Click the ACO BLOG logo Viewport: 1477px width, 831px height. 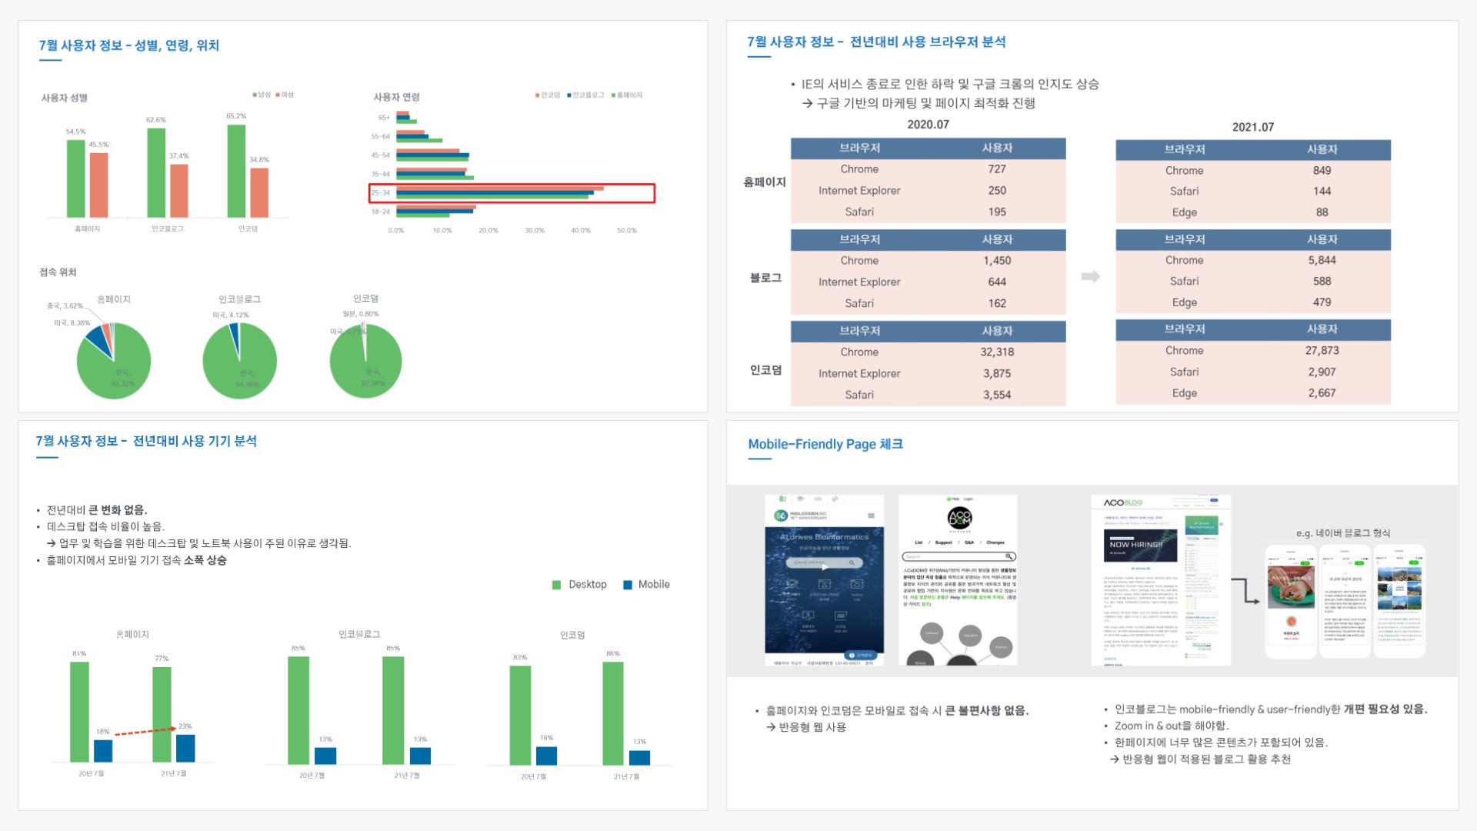tap(1123, 502)
